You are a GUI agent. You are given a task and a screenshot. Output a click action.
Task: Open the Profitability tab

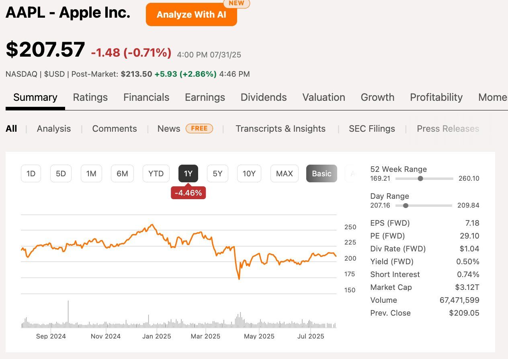436,98
